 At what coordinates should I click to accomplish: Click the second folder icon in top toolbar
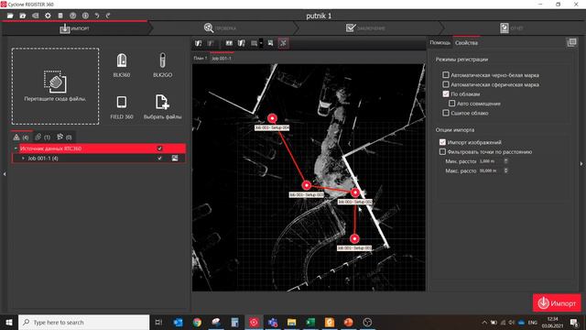pos(23,16)
